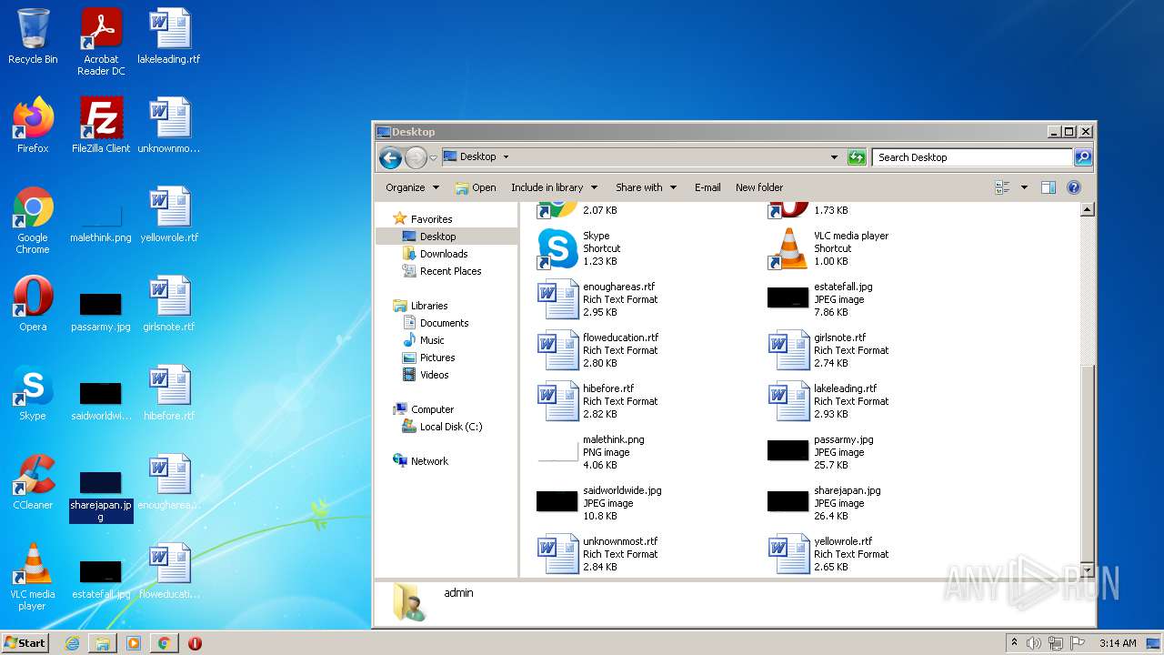Select passarmy.jpg icon on the desktop
The width and height of the screenshot is (1164, 655).
point(101,311)
